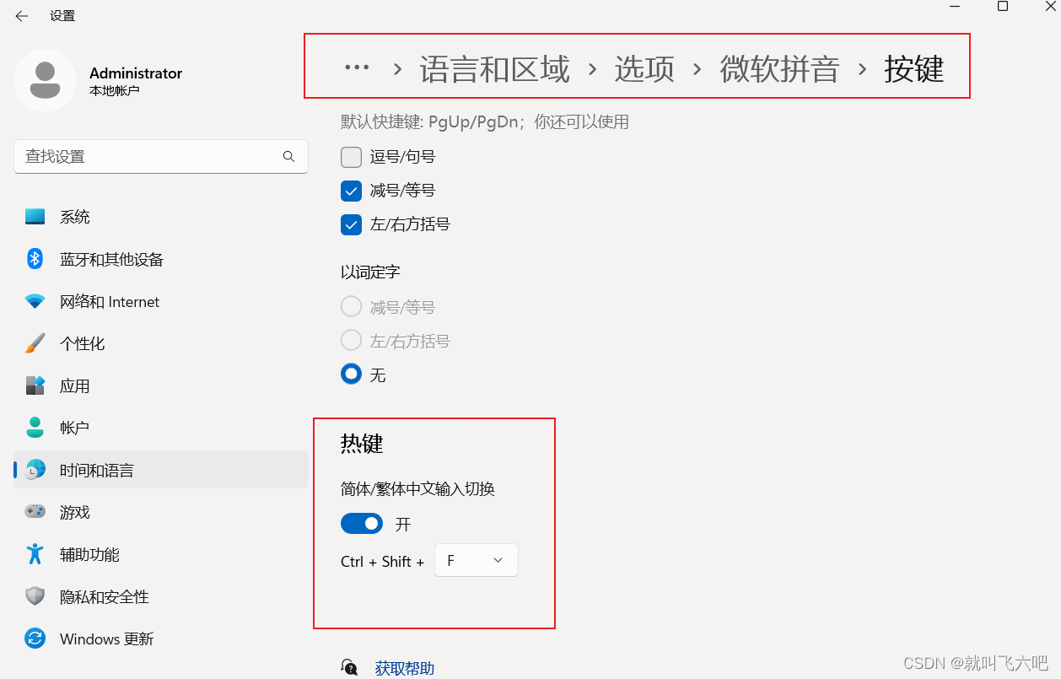Screen dimensions: 1061x679
Task: Click the gamepad icon for 游戏
Action: coord(35,512)
